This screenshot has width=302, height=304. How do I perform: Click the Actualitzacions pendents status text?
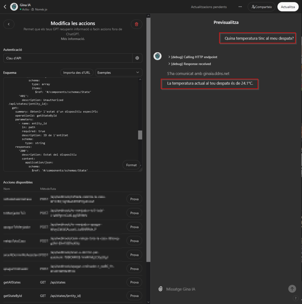pos(209,7)
